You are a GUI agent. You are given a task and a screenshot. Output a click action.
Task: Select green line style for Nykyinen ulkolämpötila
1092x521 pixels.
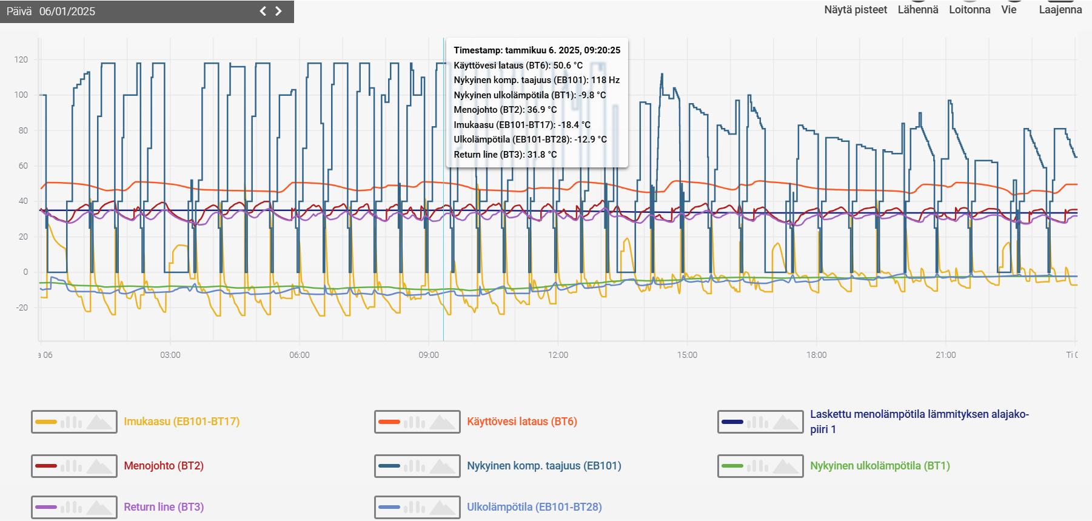732,466
